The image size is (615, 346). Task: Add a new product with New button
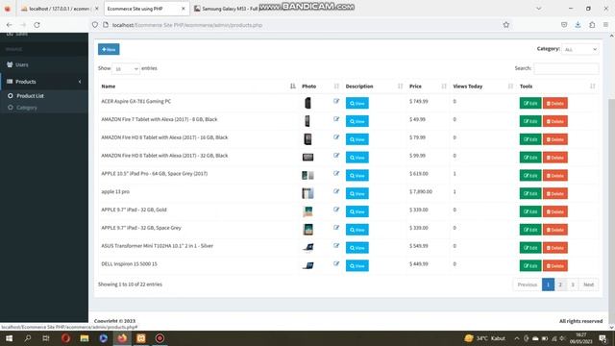[x=109, y=49]
